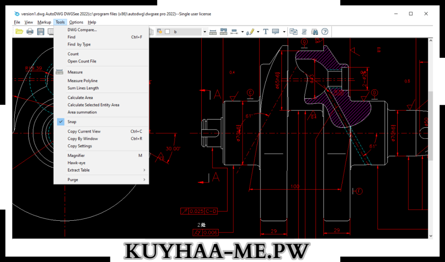
Task: Open the Markup menu
Action: pos(44,22)
